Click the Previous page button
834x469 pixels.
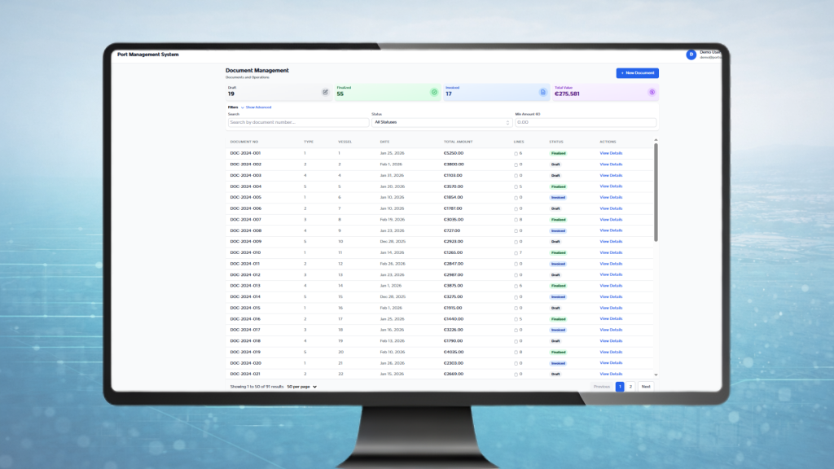(x=602, y=387)
